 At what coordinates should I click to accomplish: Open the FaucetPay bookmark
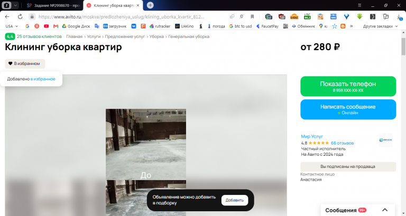[x=267, y=26]
